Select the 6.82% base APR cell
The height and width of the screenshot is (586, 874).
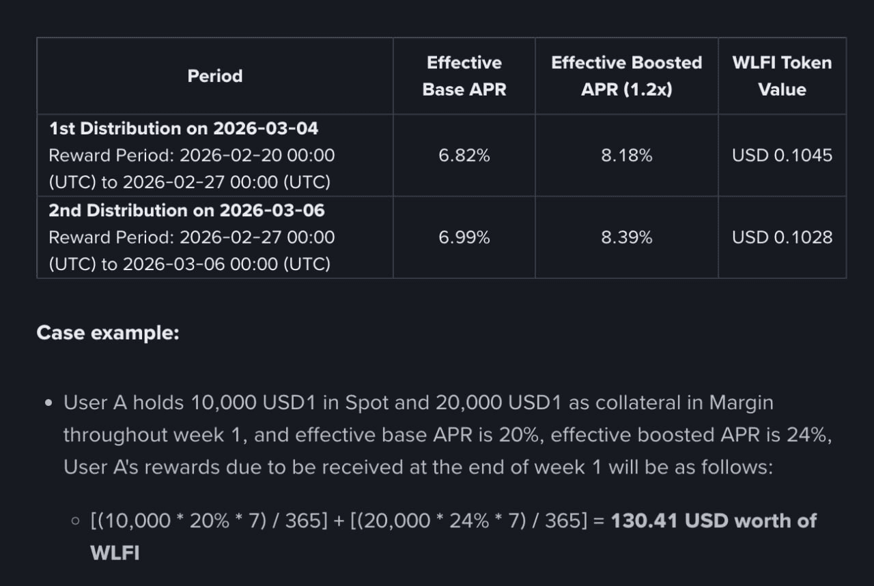464,156
